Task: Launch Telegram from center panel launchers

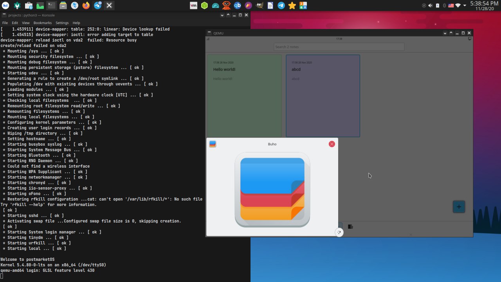Action: [281, 5]
